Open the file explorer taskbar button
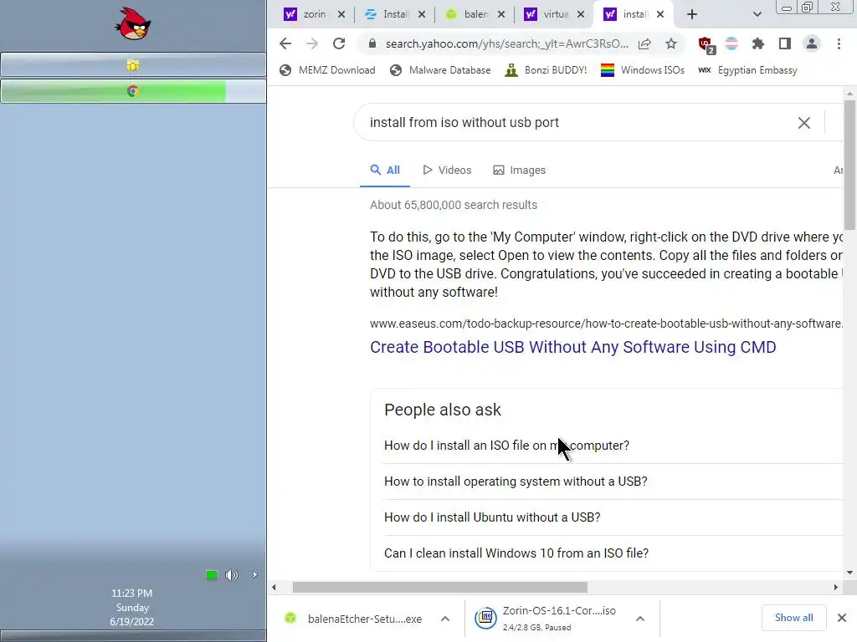The width and height of the screenshot is (857, 642). click(133, 65)
